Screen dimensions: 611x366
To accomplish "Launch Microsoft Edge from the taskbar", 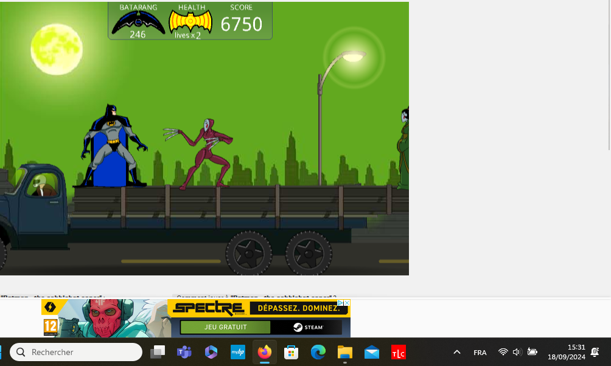I will (318, 352).
